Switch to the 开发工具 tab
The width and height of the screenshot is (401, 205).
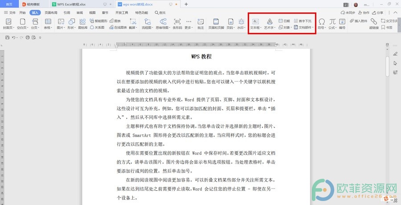coord(122,12)
